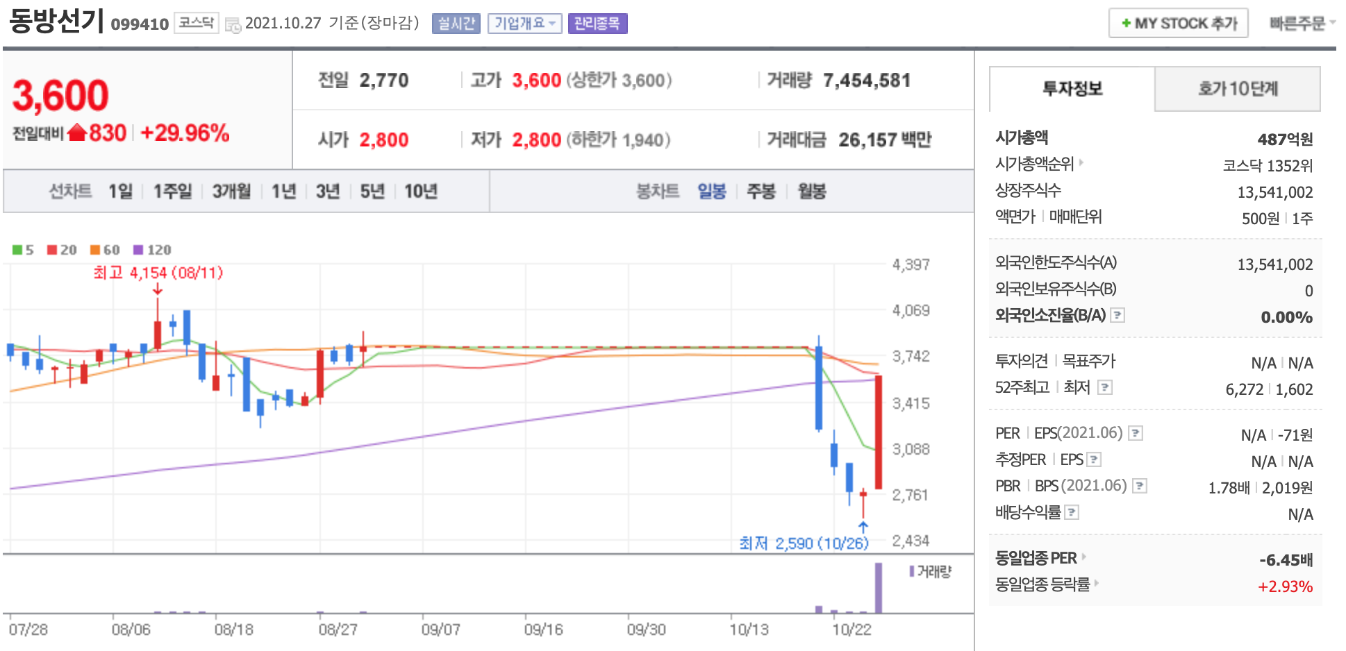The width and height of the screenshot is (1346, 651).
Task: Open the 빠른주문 dropdown
Action: click(x=1302, y=23)
